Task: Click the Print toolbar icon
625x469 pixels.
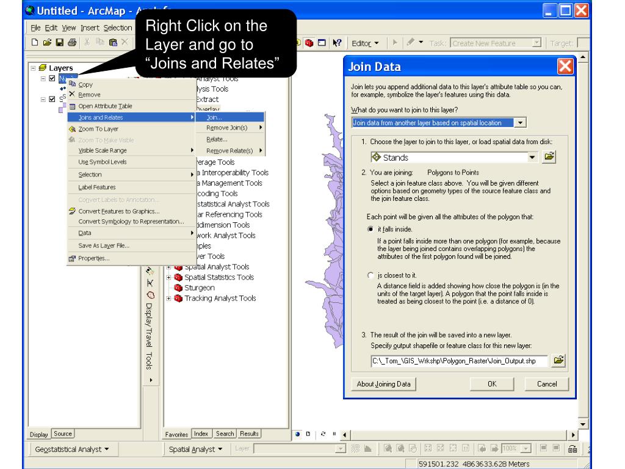Action: click(72, 42)
